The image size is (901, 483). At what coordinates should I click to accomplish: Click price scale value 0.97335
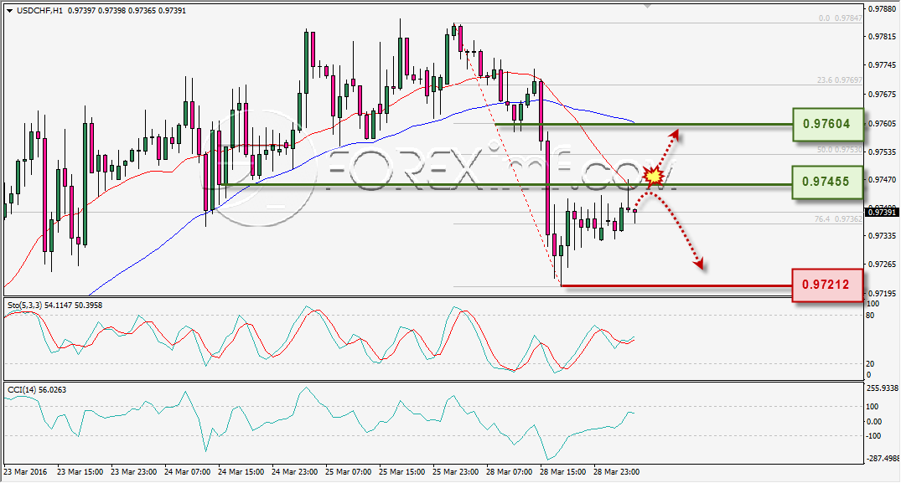coord(883,235)
